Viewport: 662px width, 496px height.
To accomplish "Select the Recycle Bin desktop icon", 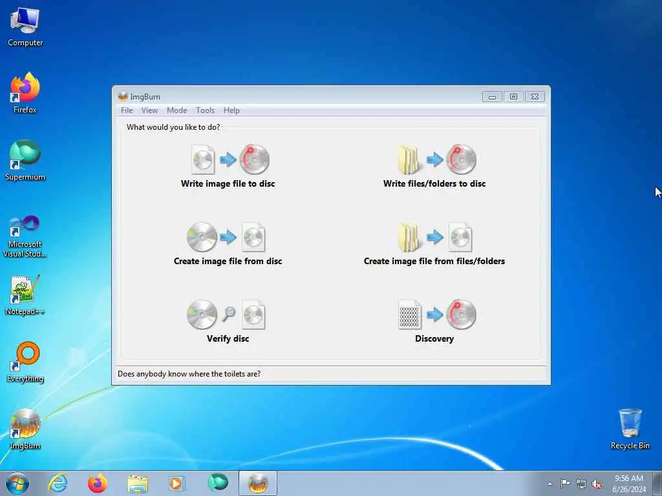I will [x=630, y=429].
